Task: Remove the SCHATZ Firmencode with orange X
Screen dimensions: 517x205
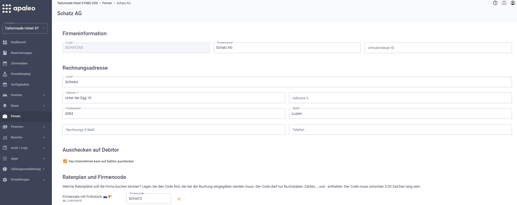Action: click(179, 199)
